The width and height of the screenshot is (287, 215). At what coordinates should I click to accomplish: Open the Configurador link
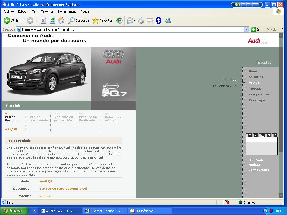(x=259, y=170)
